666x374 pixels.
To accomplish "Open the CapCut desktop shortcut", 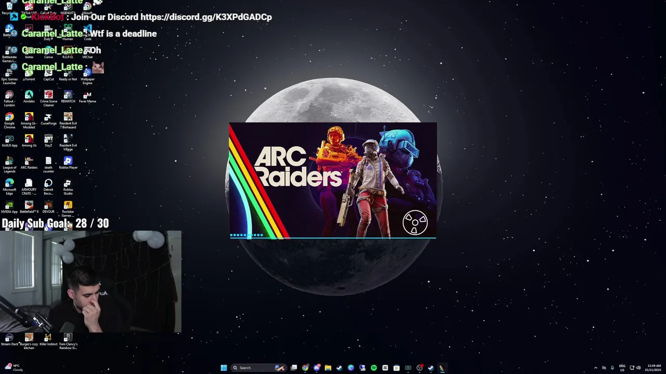I will pos(48,75).
